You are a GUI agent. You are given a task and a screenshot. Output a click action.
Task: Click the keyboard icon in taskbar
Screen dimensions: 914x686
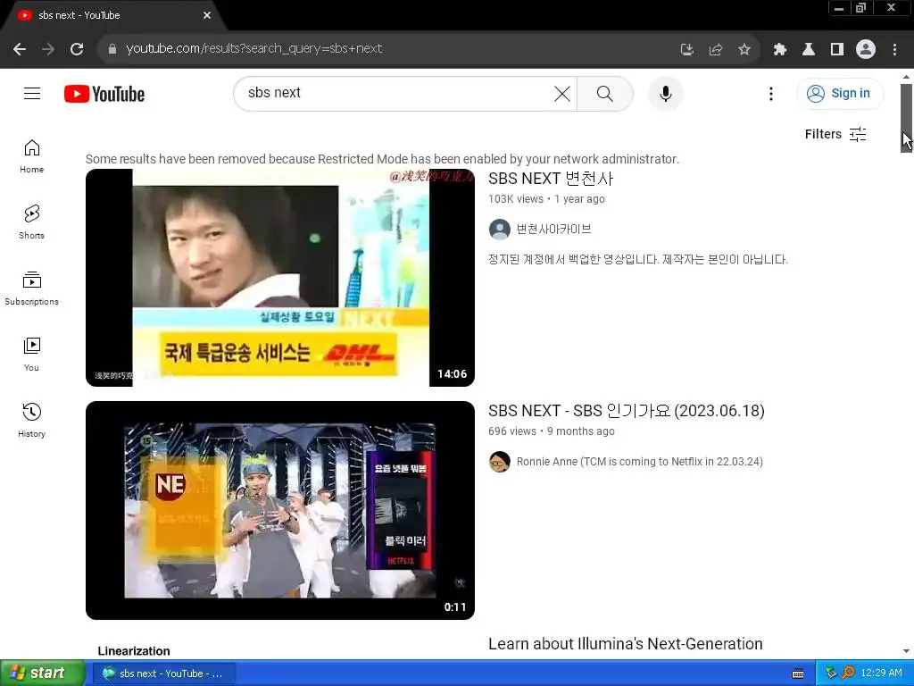click(798, 673)
